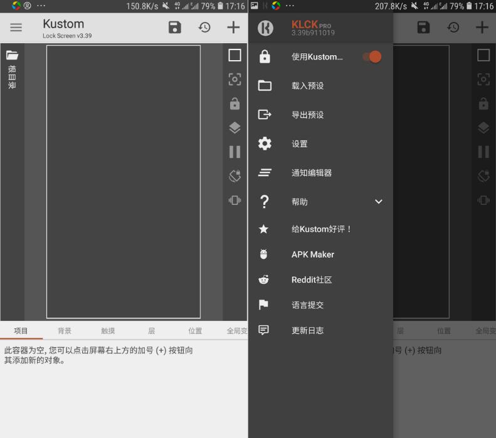Toggle the square preview background icon in left screen
The image size is (496, 438).
tap(235, 55)
